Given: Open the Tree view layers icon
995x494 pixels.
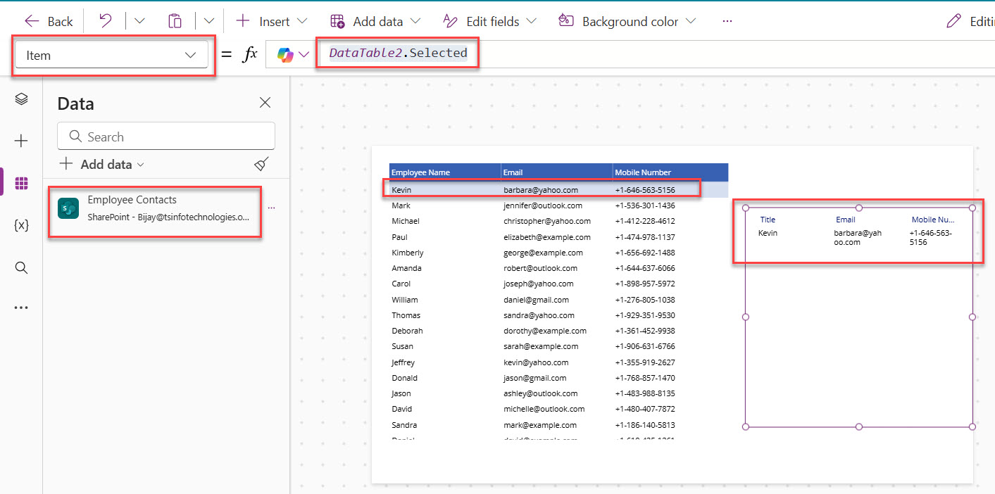Looking at the screenshot, I should 21,99.
